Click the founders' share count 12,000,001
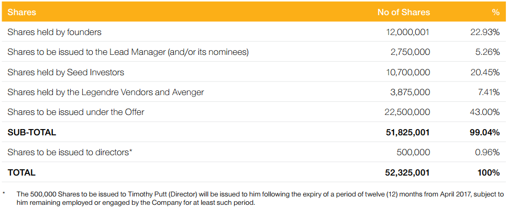The width and height of the screenshot is (509, 209). pos(407,32)
